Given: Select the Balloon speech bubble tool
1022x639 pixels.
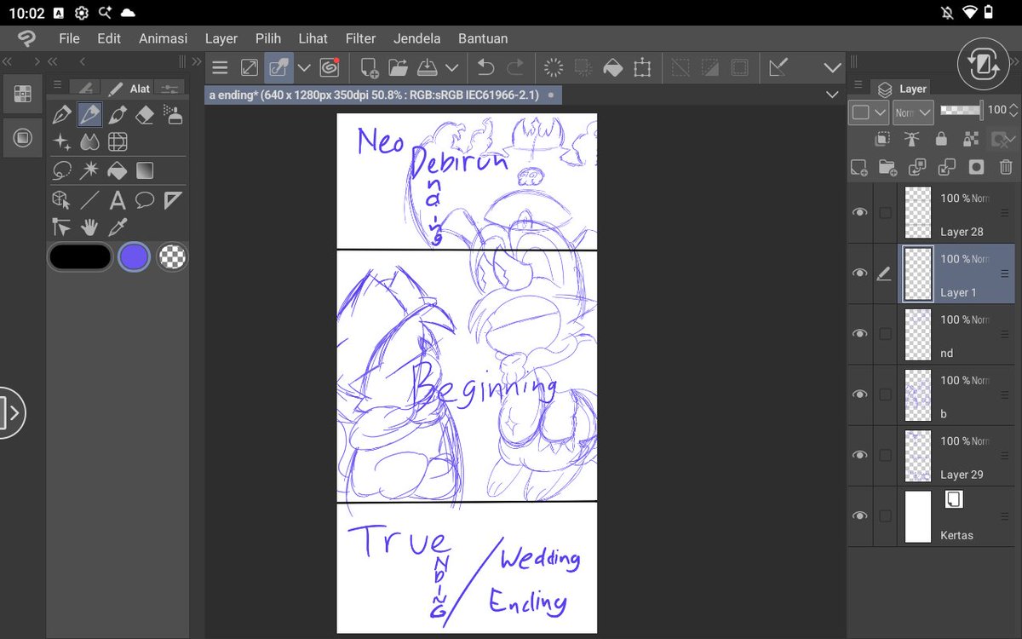Looking at the screenshot, I should (146, 200).
